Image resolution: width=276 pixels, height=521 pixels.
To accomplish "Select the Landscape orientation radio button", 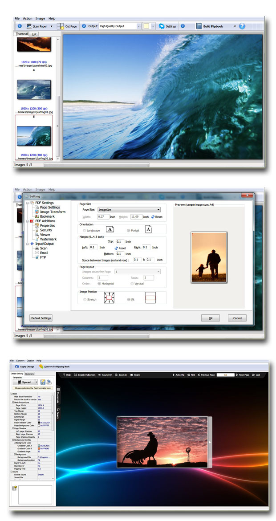I will coord(85,230).
